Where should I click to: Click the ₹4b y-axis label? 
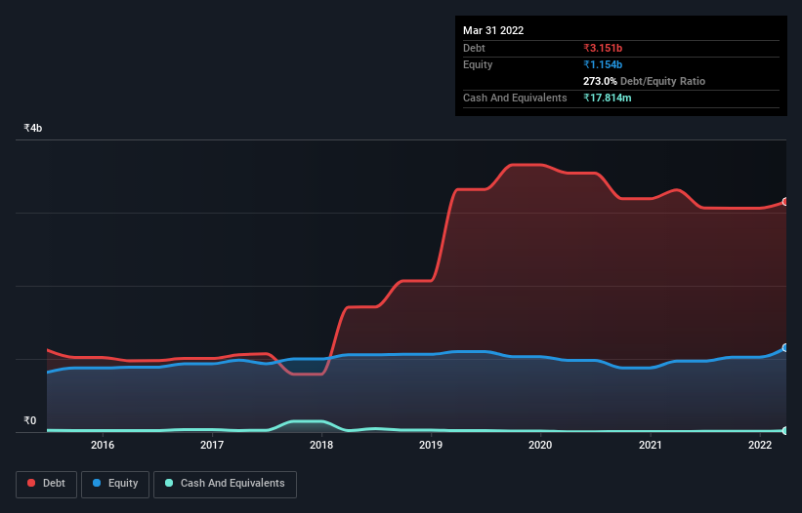(33, 128)
